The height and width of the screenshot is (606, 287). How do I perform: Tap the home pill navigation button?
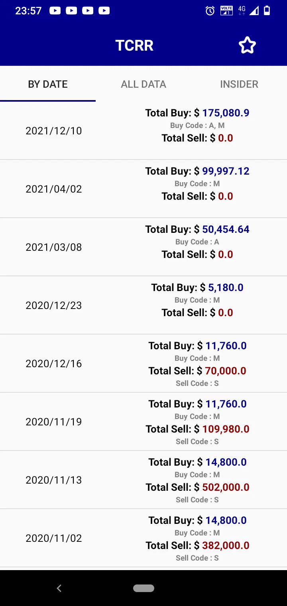[143, 588]
